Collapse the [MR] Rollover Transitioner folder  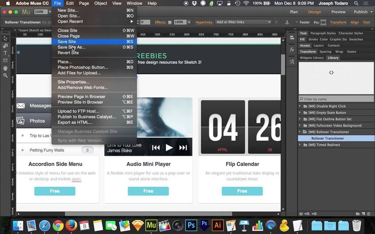point(300,132)
